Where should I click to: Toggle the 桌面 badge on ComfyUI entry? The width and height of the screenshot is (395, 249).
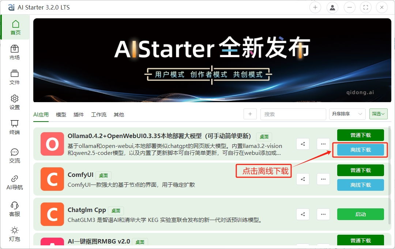pos(104,175)
